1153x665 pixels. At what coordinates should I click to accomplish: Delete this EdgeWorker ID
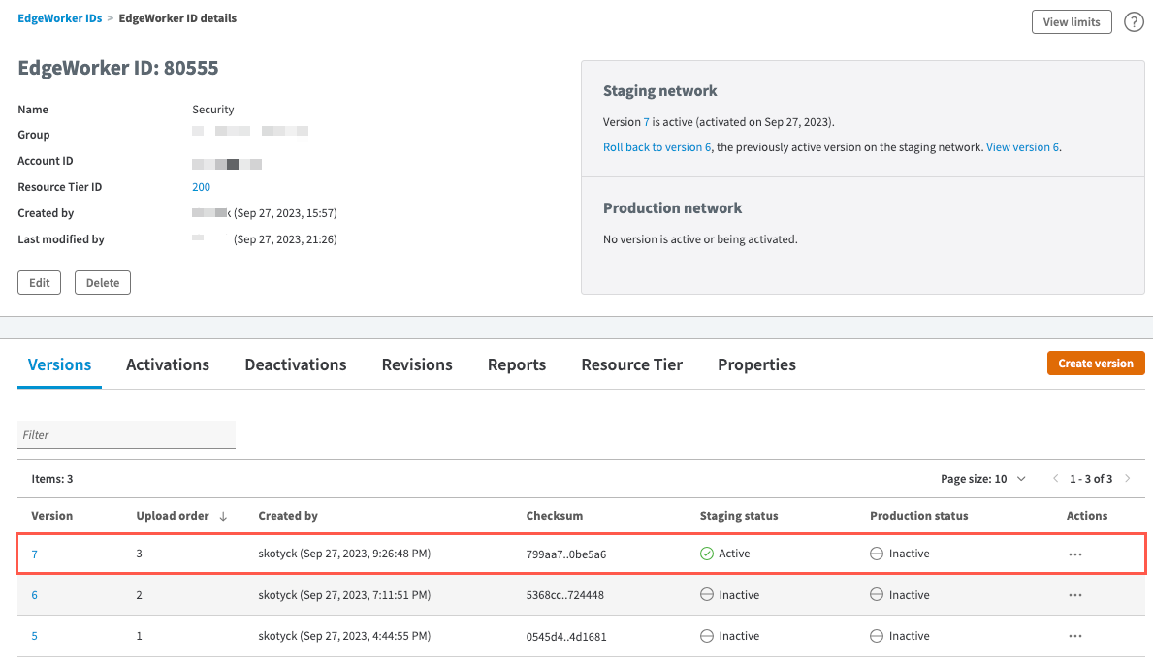102,283
